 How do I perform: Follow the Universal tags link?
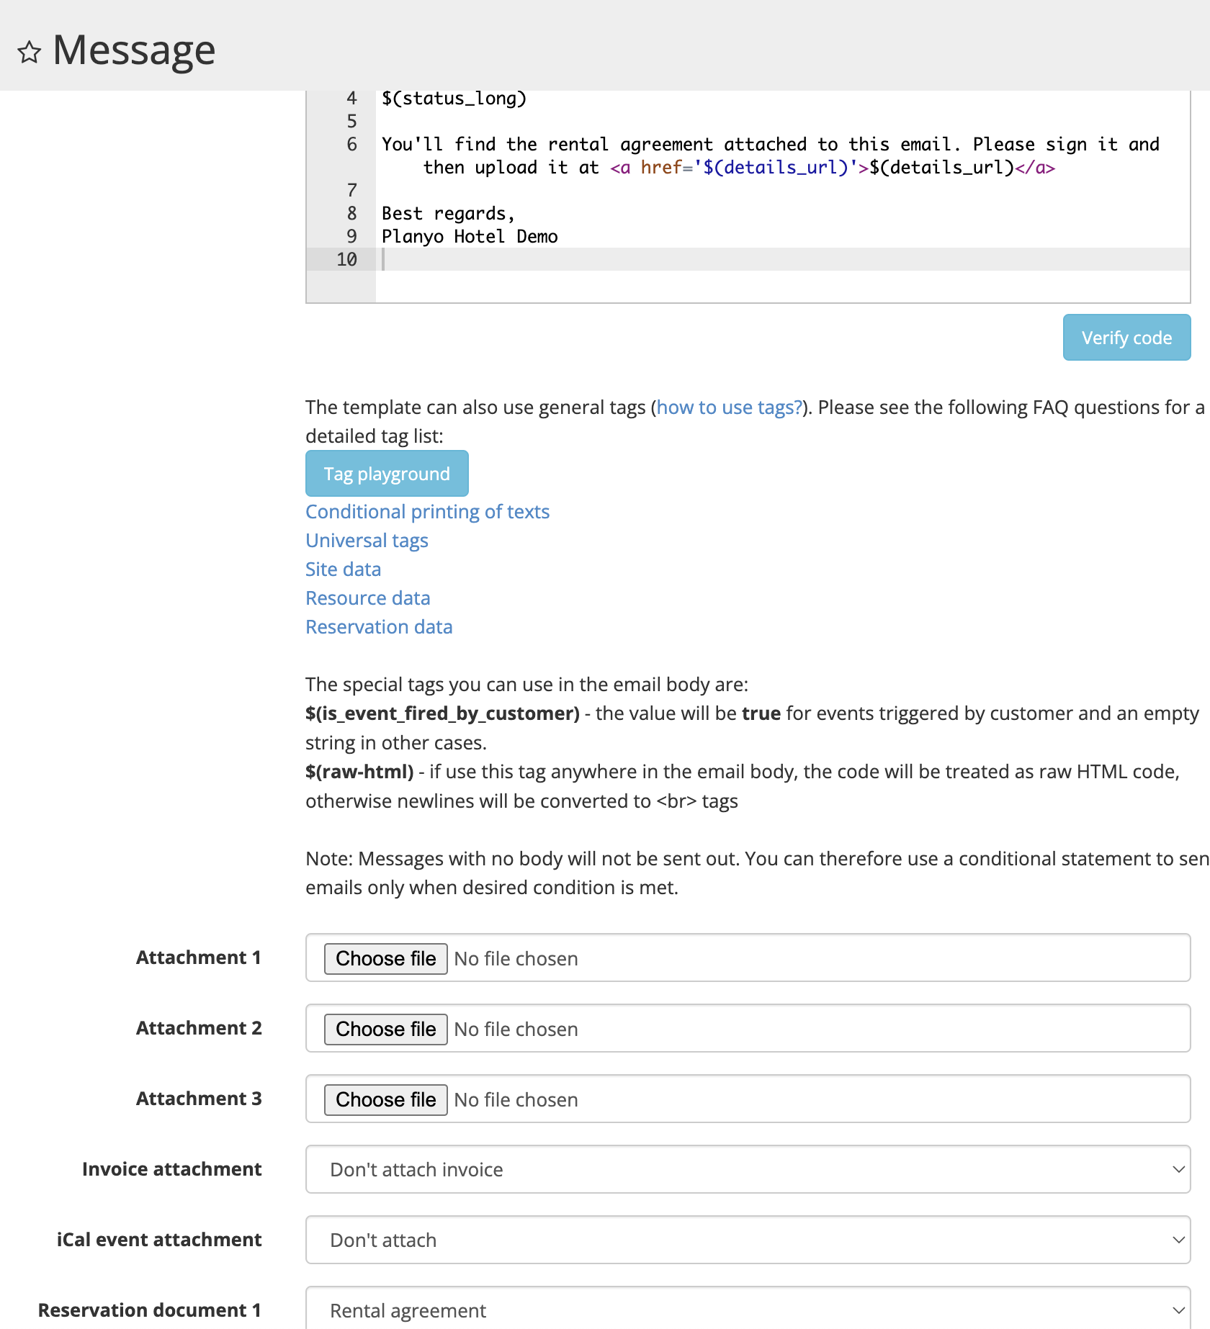367,541
